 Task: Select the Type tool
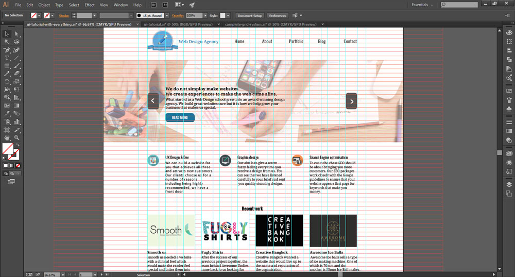(7, 58)
